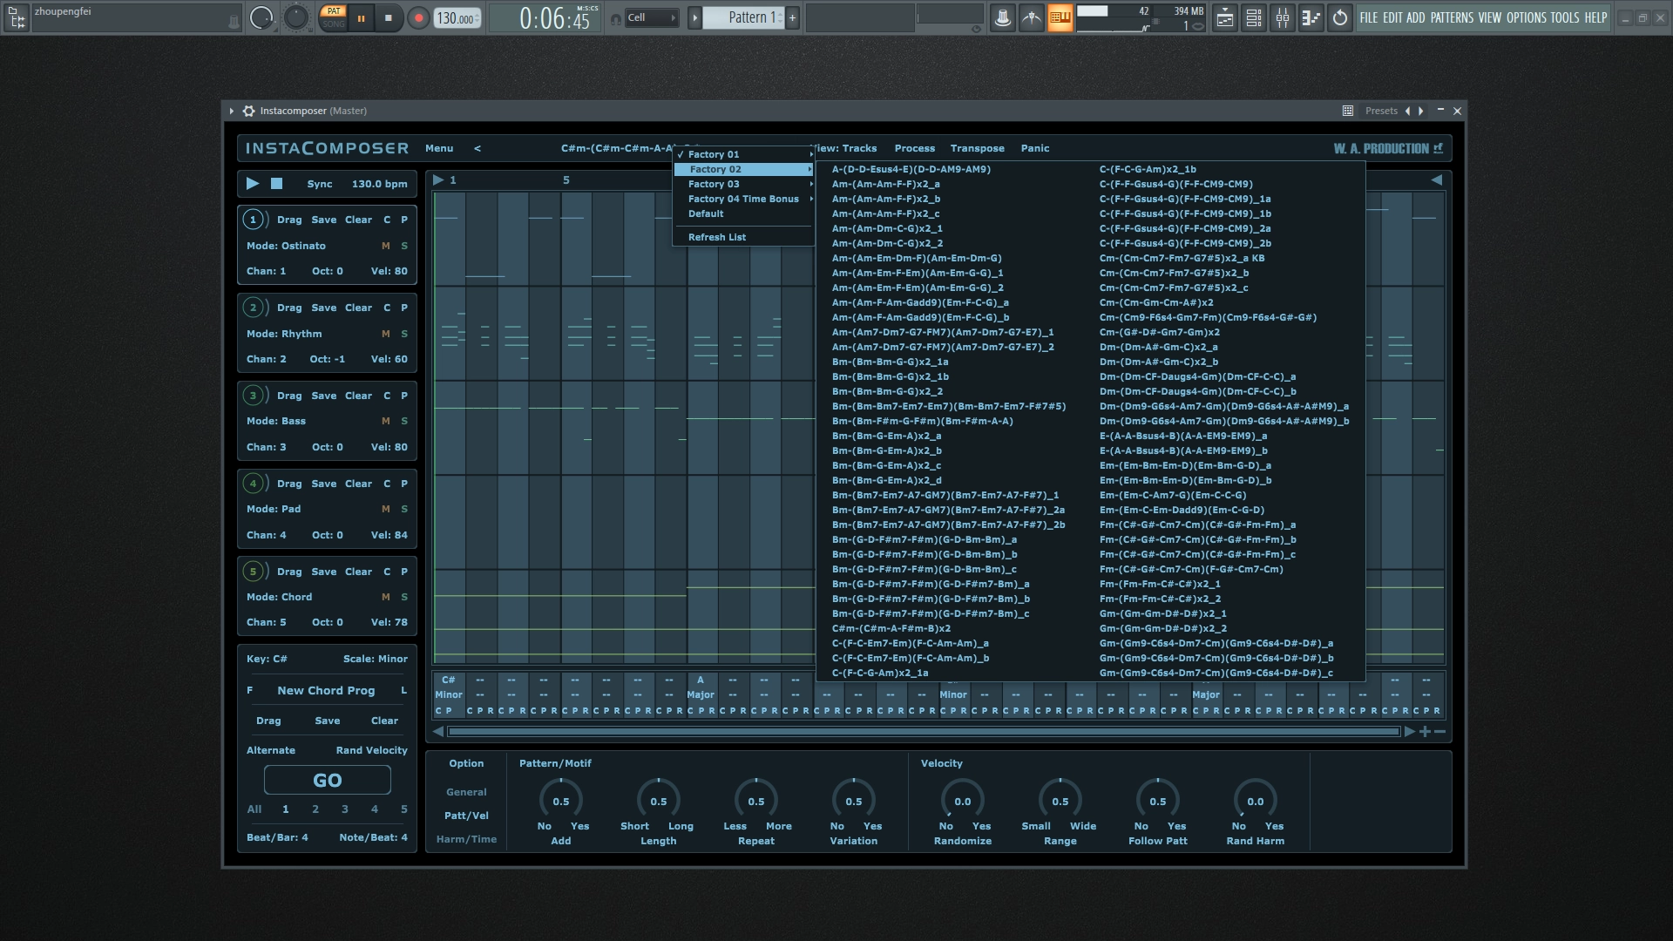Select preset Em-(Em-C-Am7-G)(Em-C-C-G)

1173,495
